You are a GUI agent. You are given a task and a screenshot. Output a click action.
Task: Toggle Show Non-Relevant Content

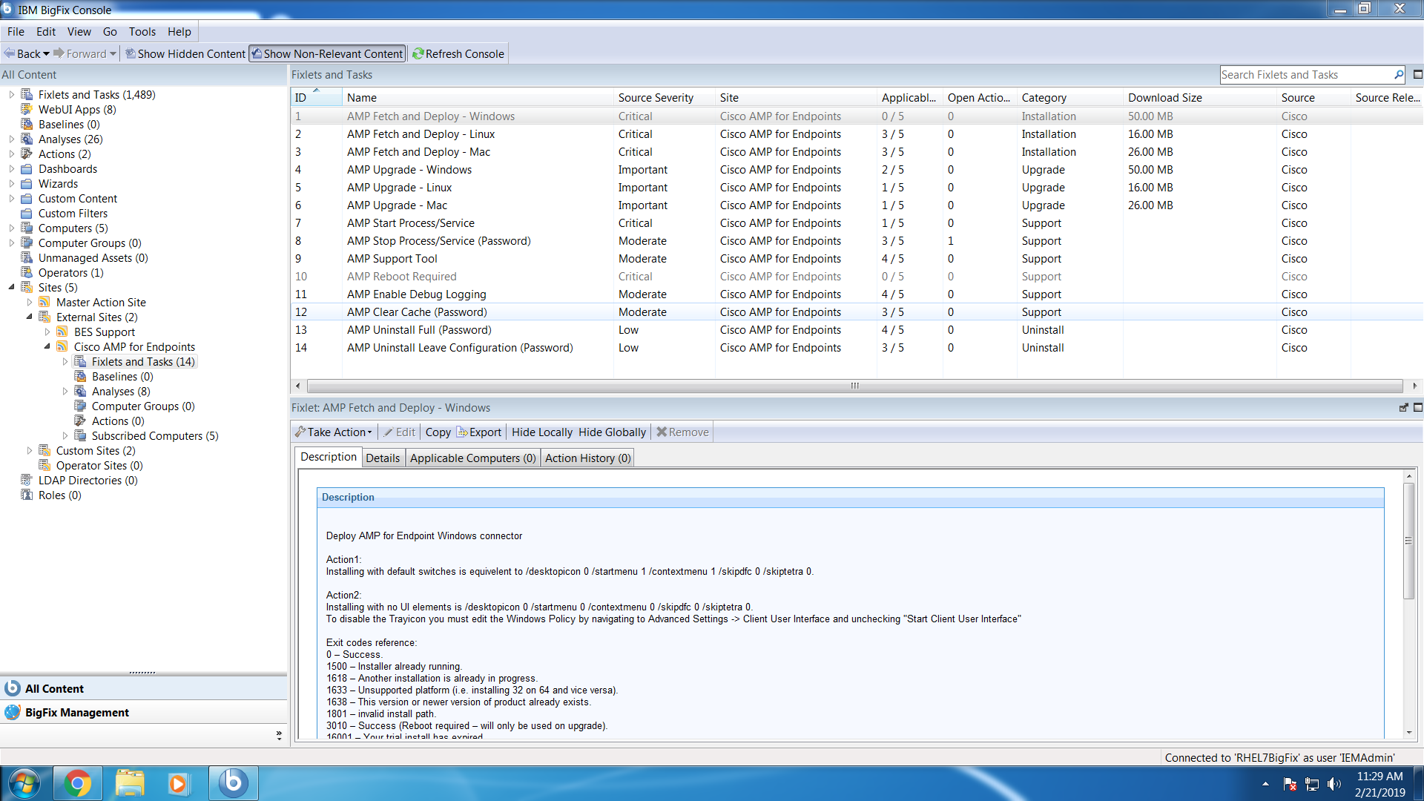tap(328, 53)
